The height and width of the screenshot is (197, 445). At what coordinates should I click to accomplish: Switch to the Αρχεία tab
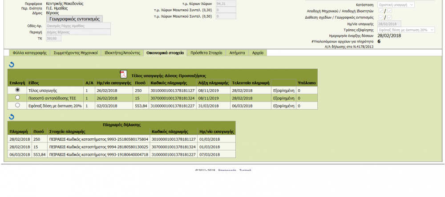258,52
